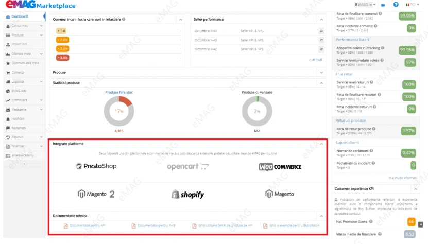The image size is (428, 244).
Task: Expand the Produse panel chevron
Action: click(321, 72)
